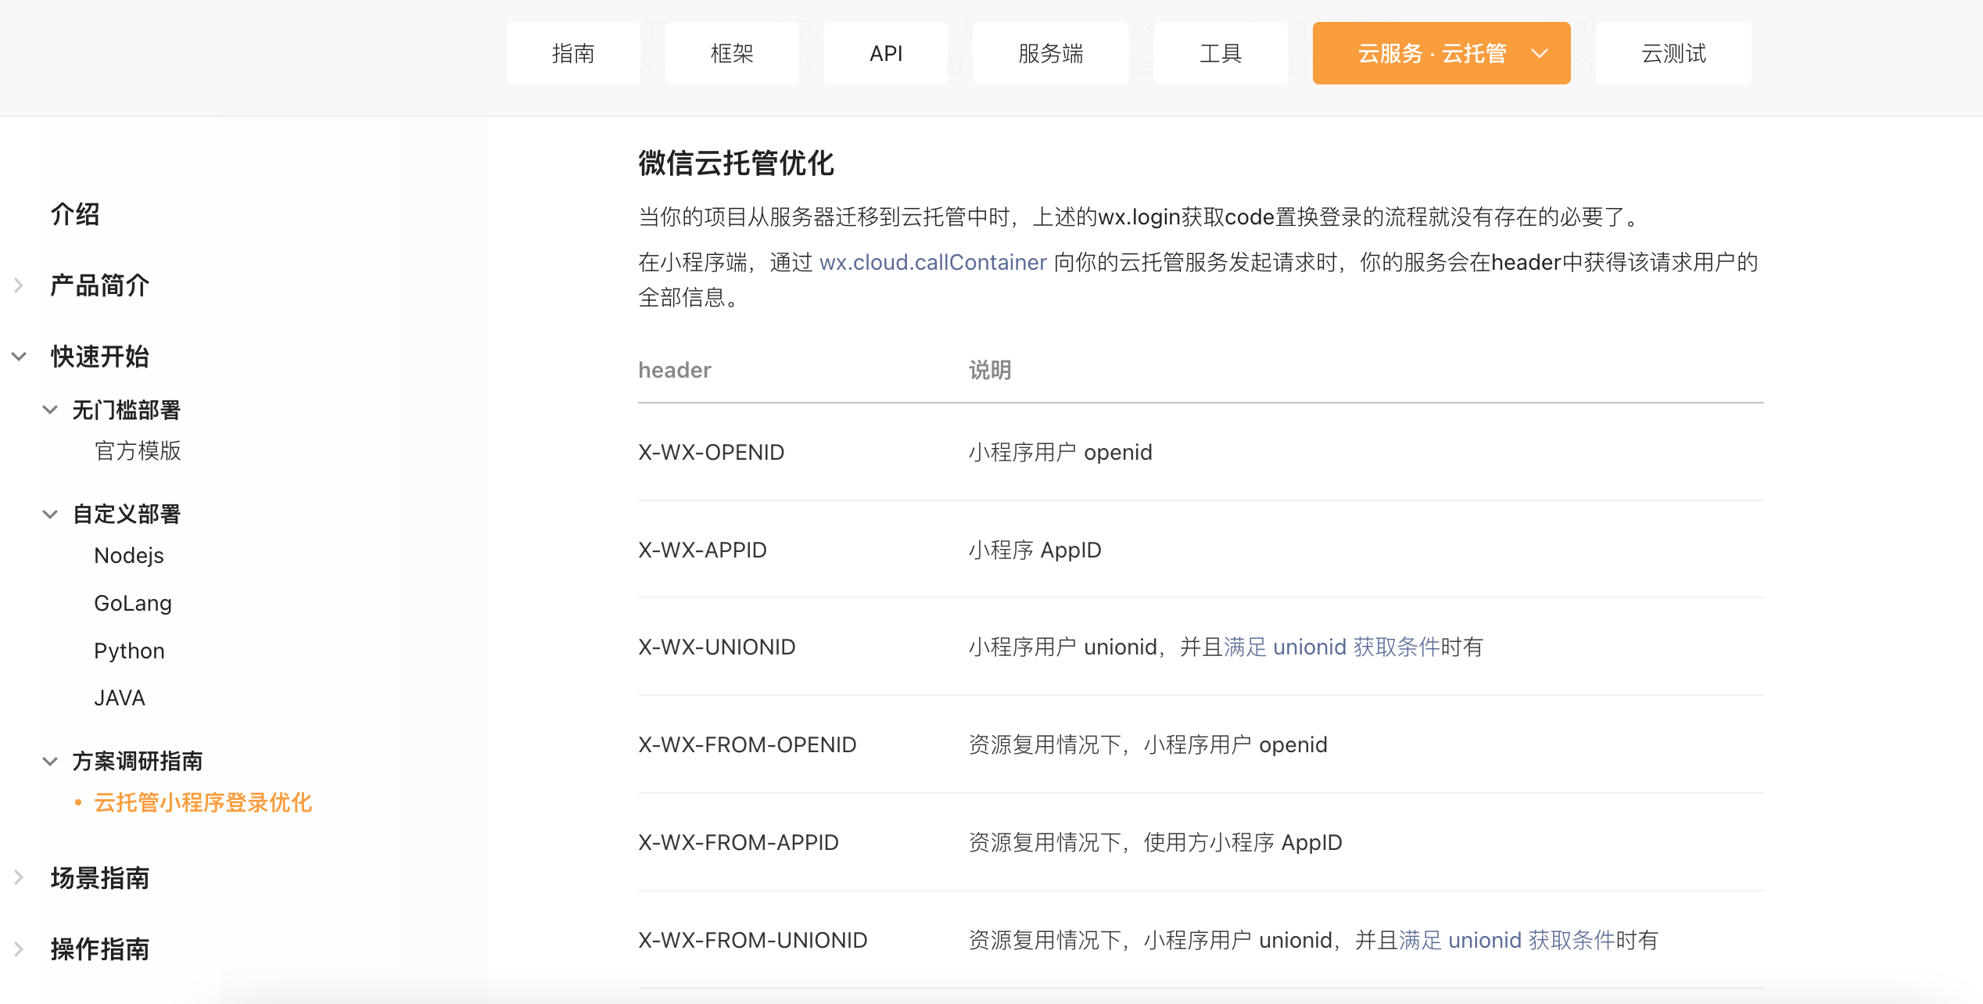The width and height of the screenshot is (1983, 1004).
Task: Switch to the 框架 top tab
Action: [x=731, y=53]
